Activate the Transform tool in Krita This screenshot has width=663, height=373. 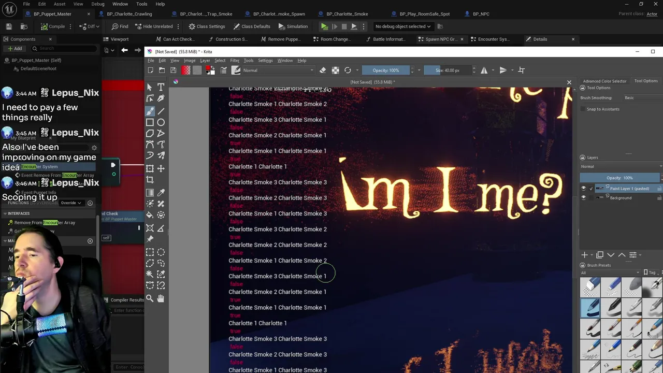(150, 168)
